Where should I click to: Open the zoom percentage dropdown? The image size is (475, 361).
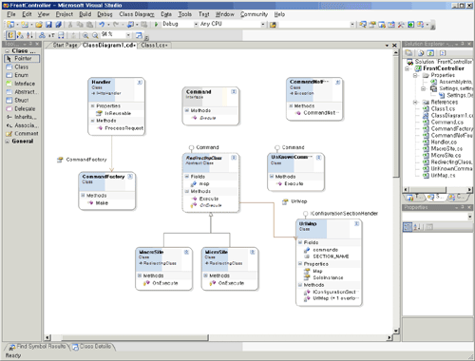click(128, 35)
